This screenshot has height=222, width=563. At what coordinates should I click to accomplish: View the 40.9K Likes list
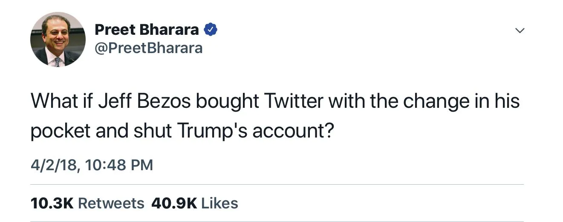pyautogui.click(x=194, y=203)
